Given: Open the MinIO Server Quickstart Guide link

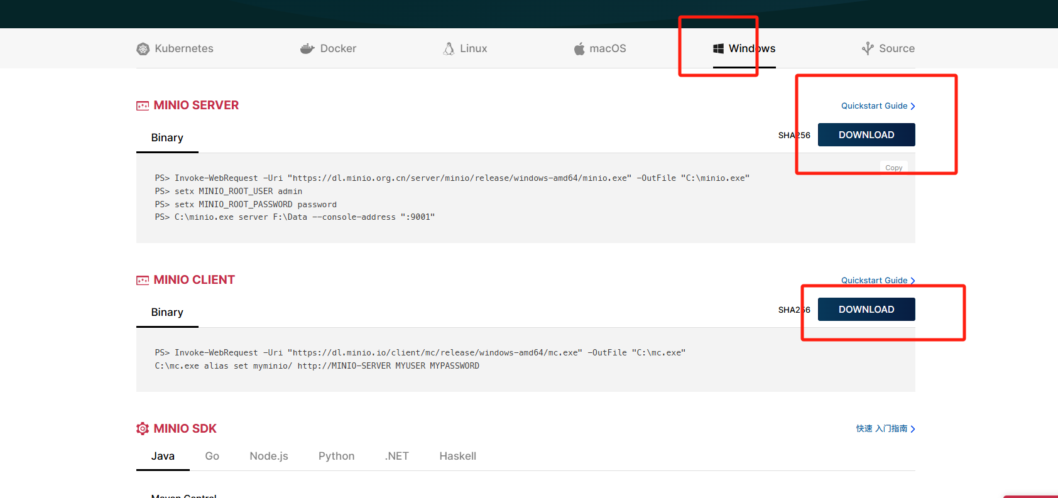Looking at the screenshot, I should [878, 106].
